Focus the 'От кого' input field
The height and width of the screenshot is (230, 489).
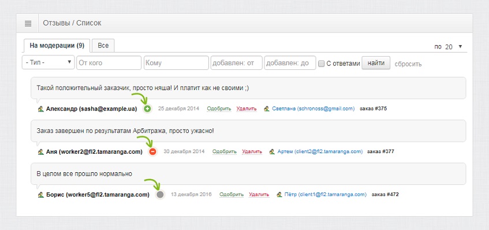tap(109, 63)
